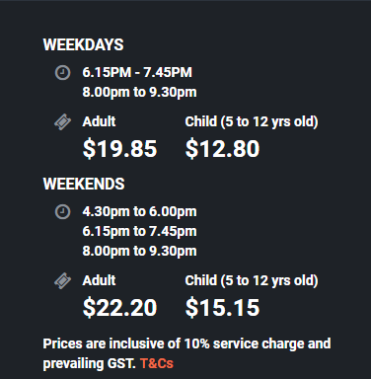The width and height of the screenshot is (371, 379).
Task: Click the weekend 8.00pm to 9.30pm slot
Action: (x=139, y=252)
